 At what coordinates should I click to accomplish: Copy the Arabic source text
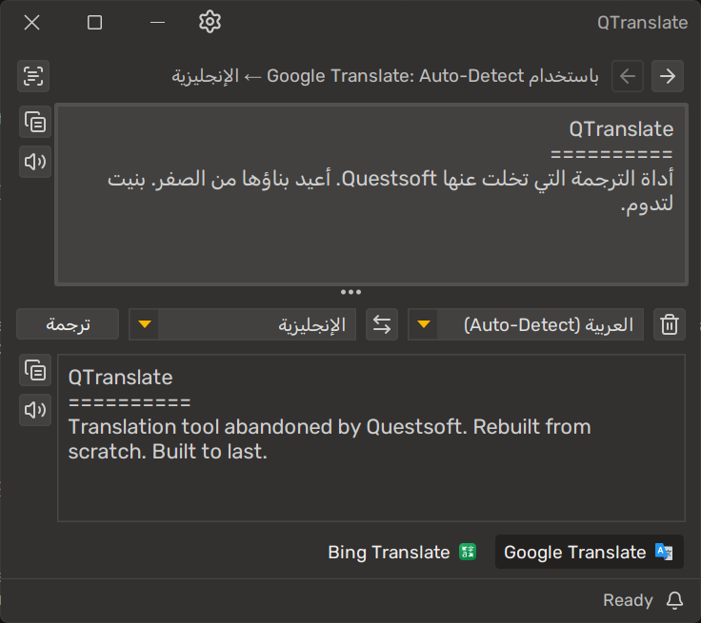35,122
